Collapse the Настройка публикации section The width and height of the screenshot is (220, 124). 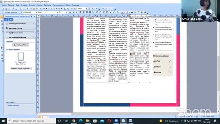point(20,37)
